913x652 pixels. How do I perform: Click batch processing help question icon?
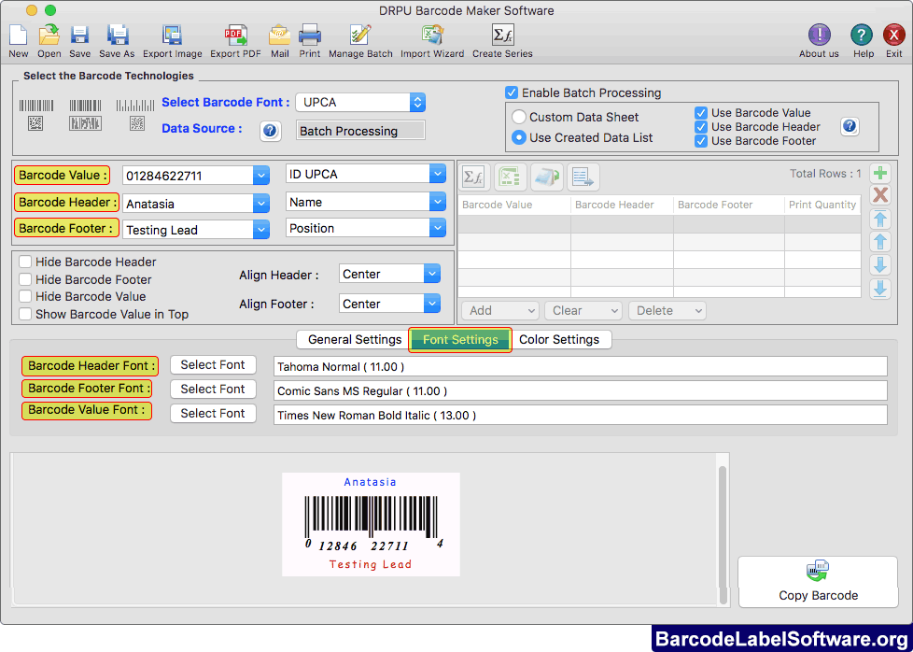click(x=850, y=126)
